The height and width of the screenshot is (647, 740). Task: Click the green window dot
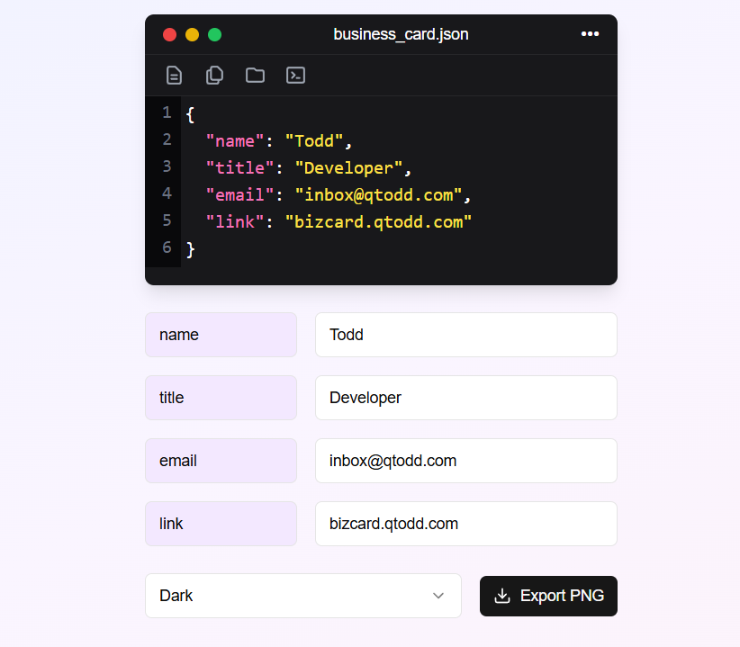214,35
